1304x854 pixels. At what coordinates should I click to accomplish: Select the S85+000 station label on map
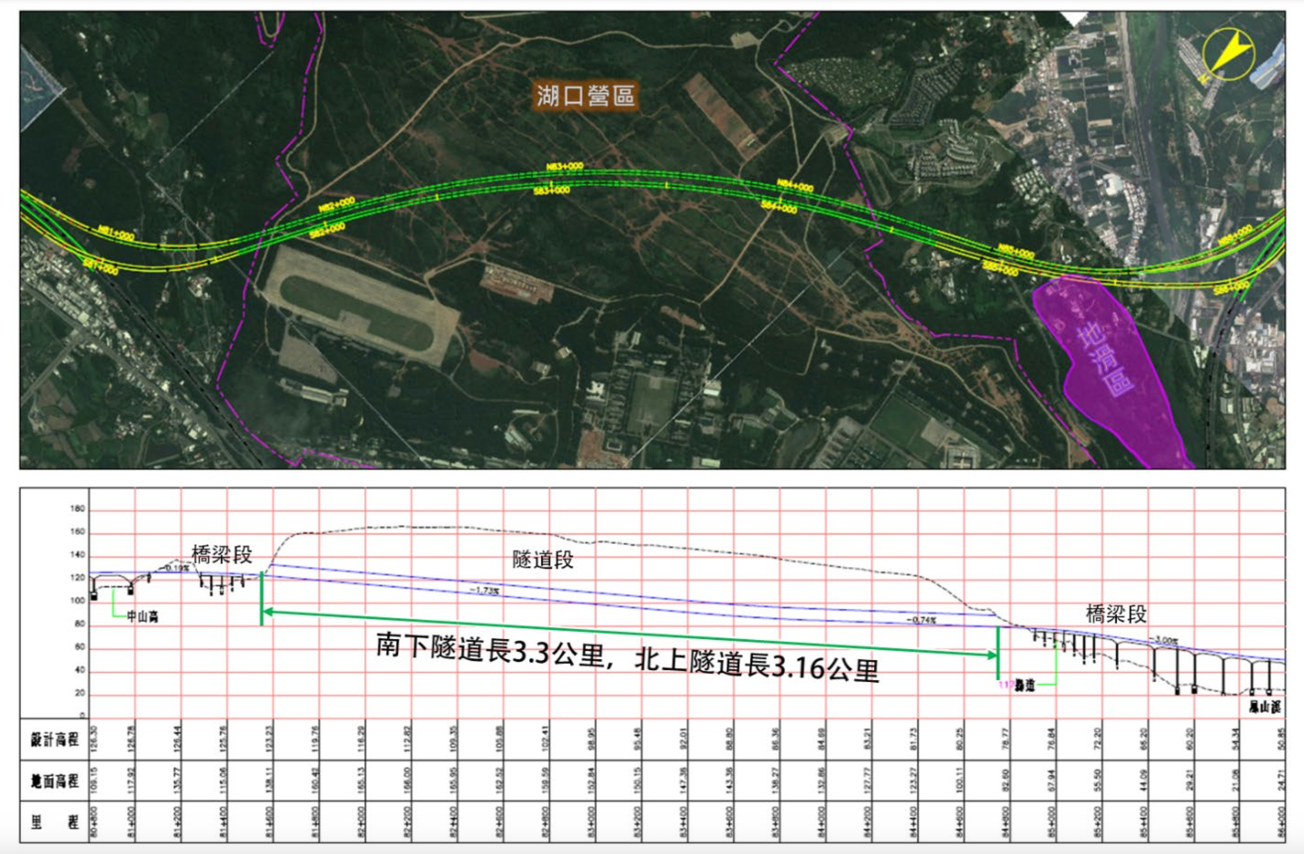(x=1000, y=268)
